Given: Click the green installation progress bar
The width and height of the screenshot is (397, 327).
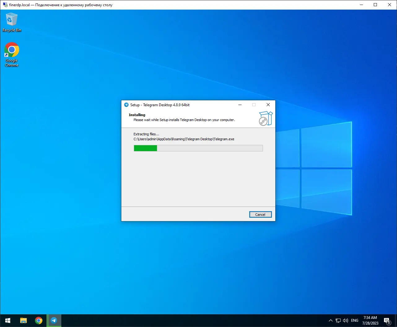Looking at the screenshot, I should [198, 148].
